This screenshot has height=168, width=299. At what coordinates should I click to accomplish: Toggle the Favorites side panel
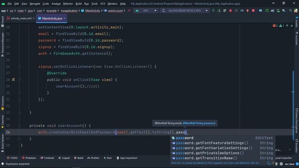coord(2,121)
